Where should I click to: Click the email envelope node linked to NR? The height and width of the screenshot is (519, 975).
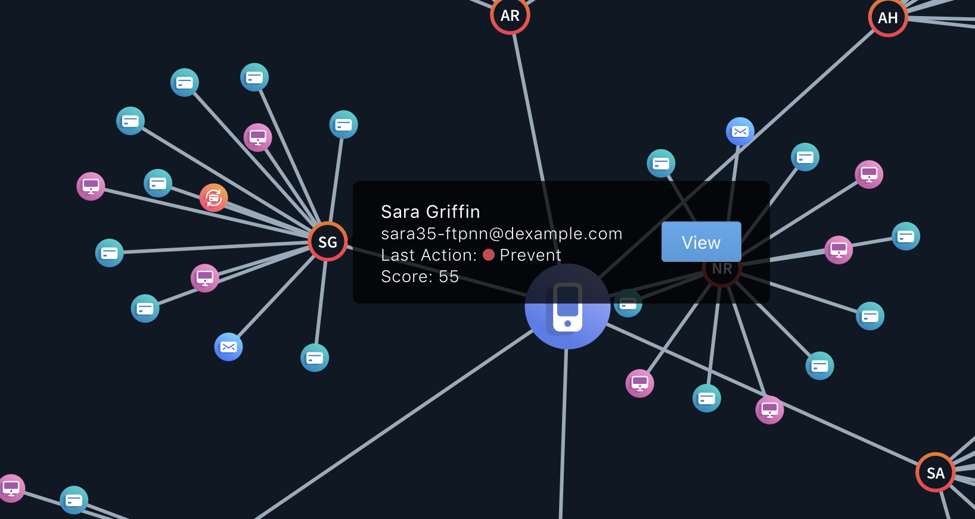(740, 132)
